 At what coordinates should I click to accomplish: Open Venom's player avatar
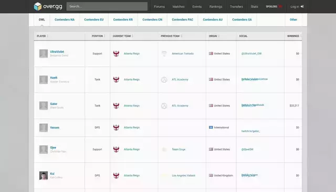[44, 127]
